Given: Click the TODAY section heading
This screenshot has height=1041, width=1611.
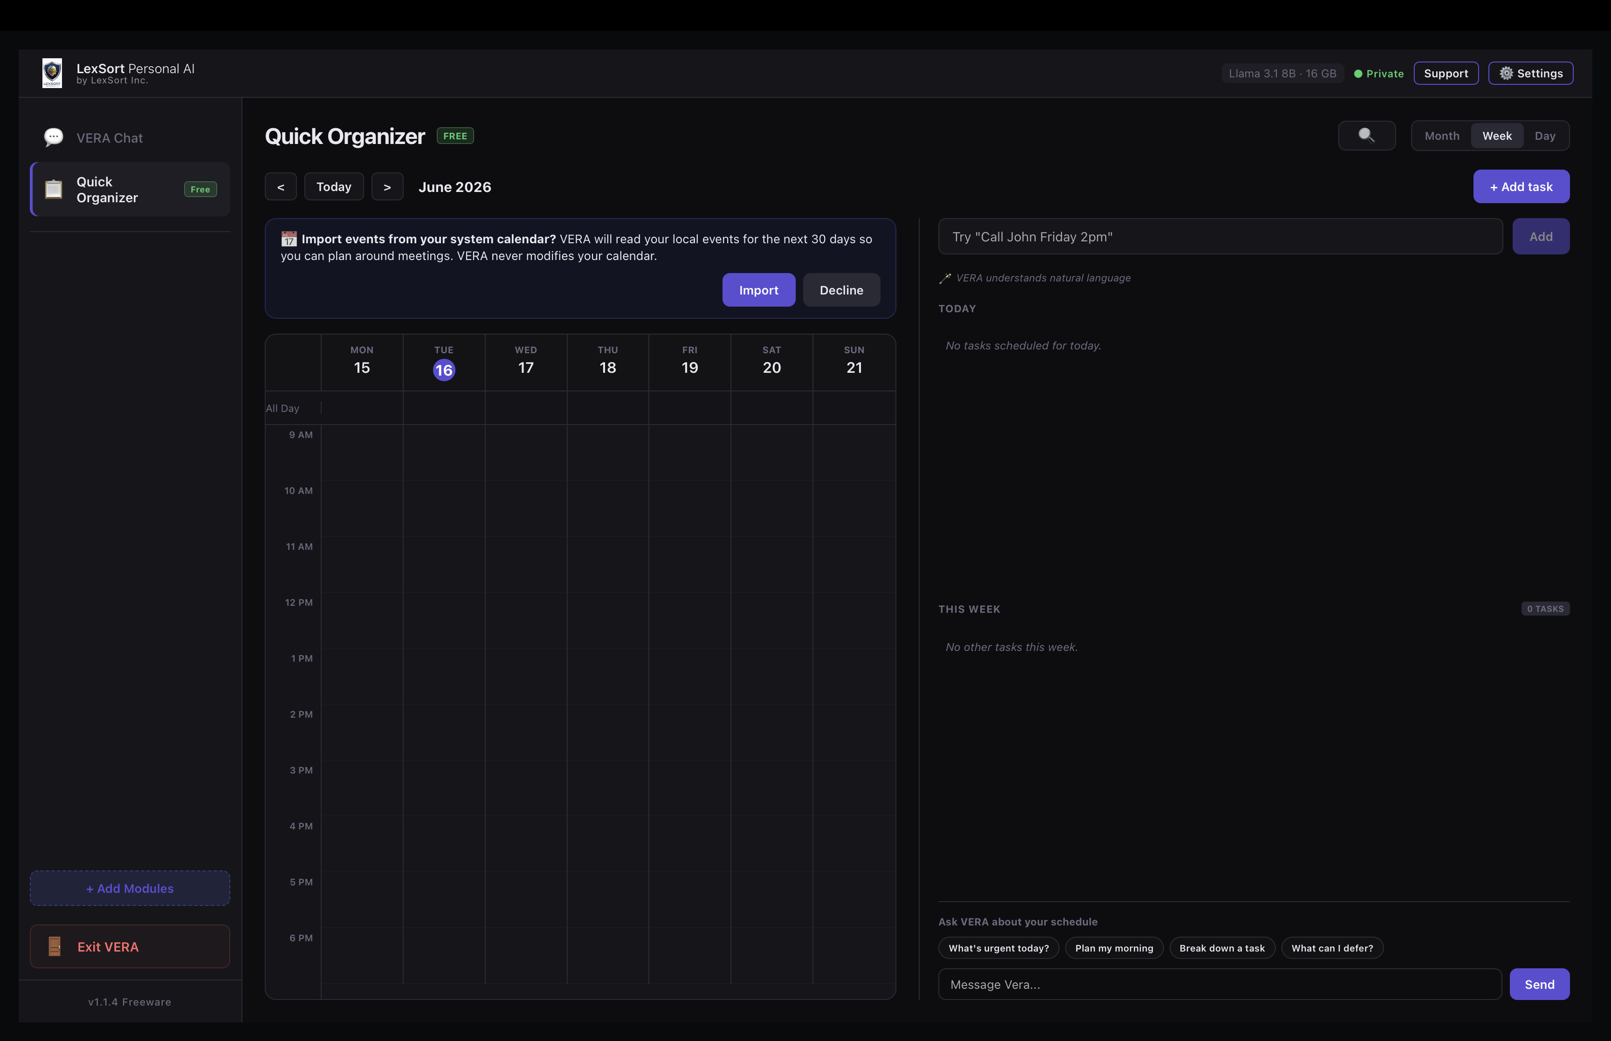Looking at the screenshot, I should pyautogui.click(x=957, y=308).
